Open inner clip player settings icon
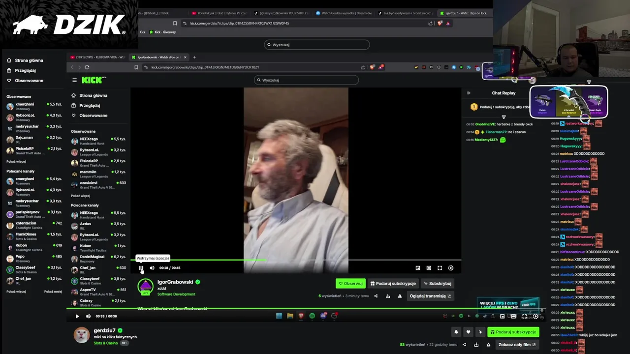Screen dimensions: 630x354 tap(451, 268)
